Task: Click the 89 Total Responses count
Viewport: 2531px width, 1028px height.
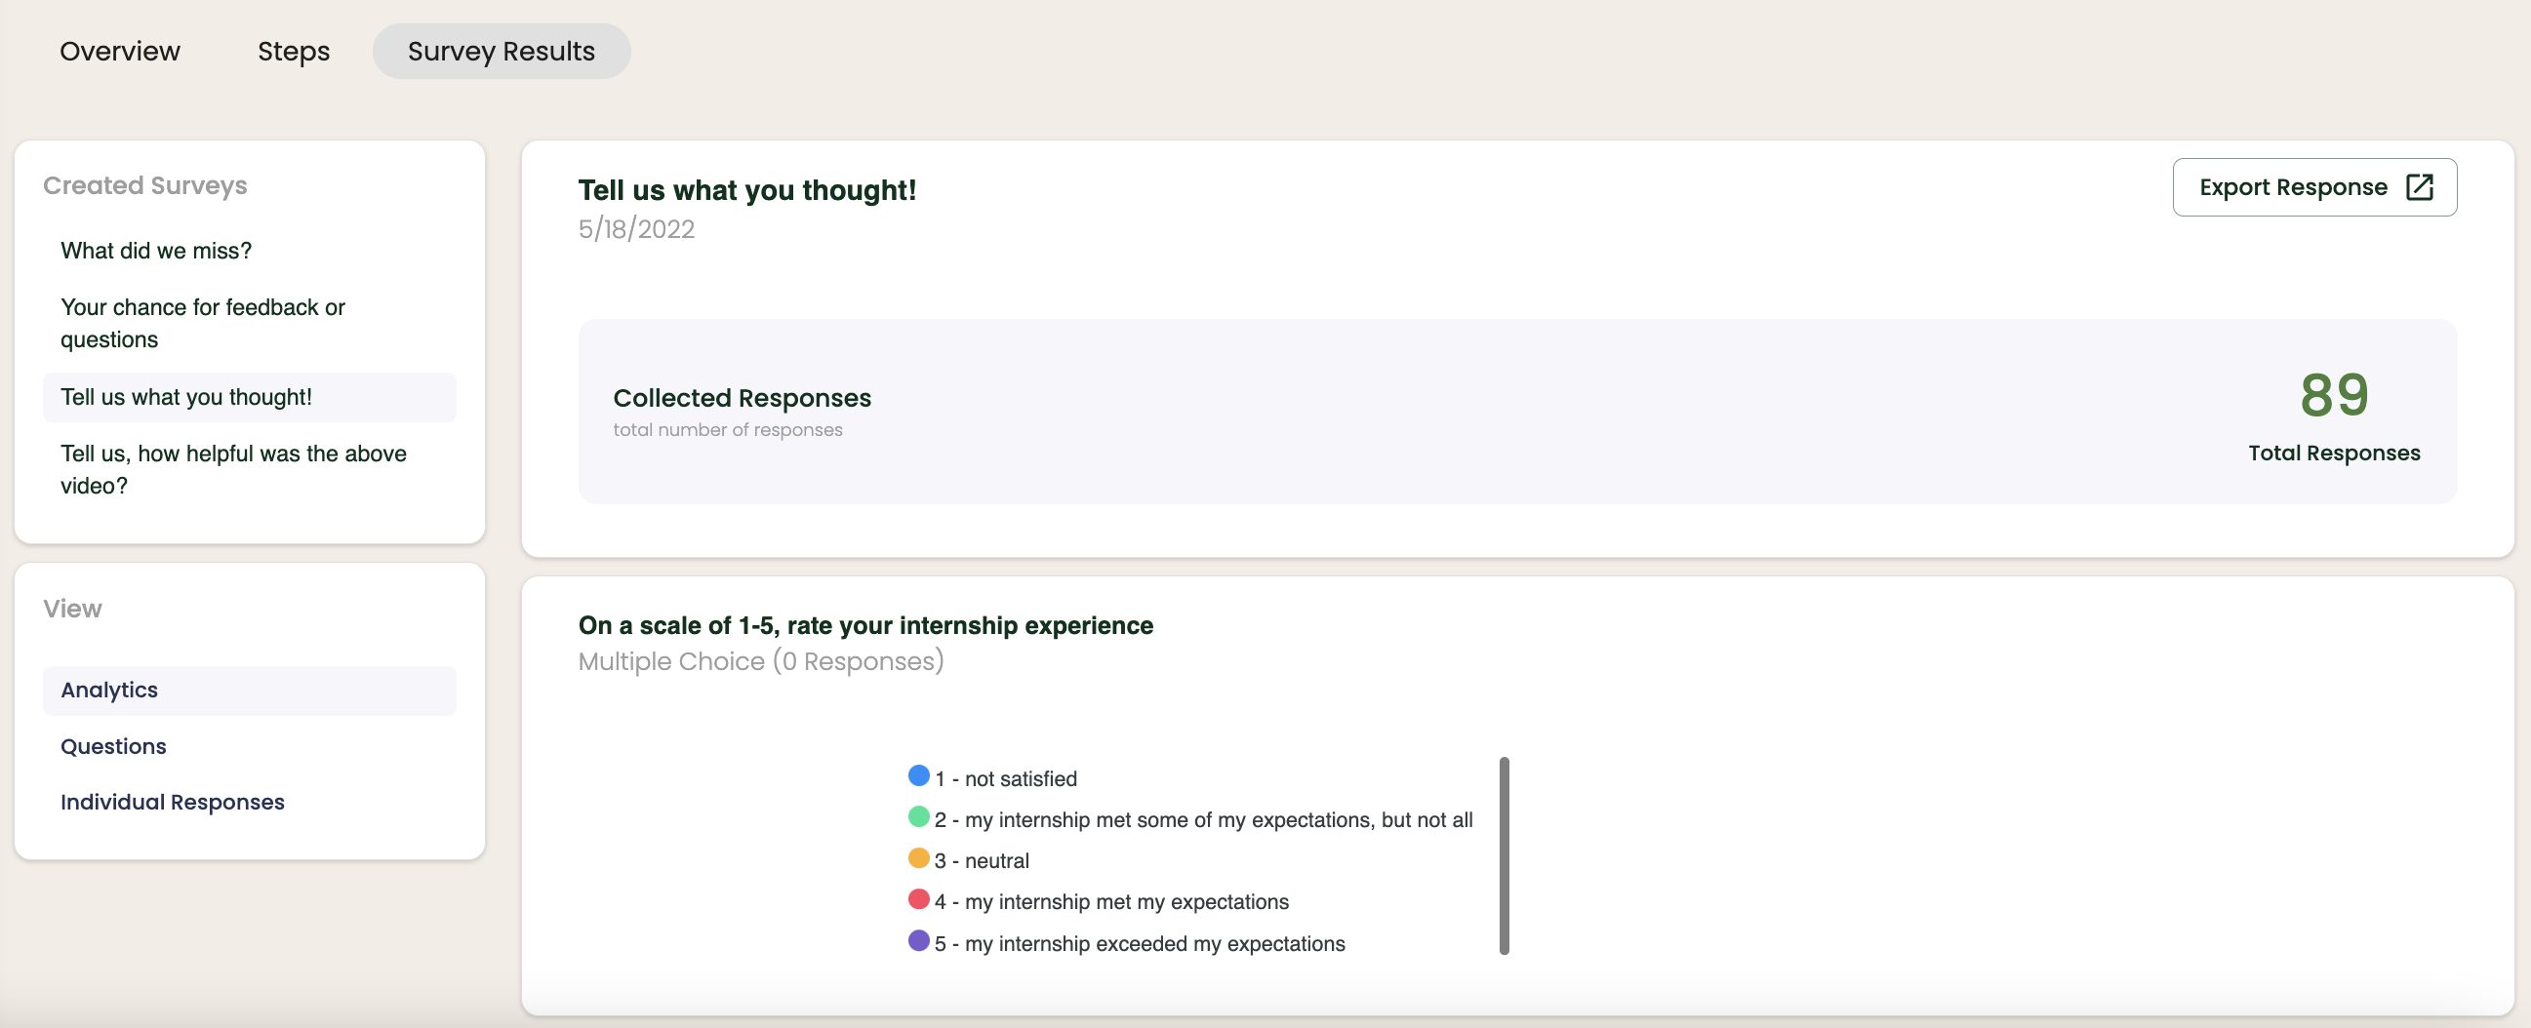Action: (x=2334, y=396)
